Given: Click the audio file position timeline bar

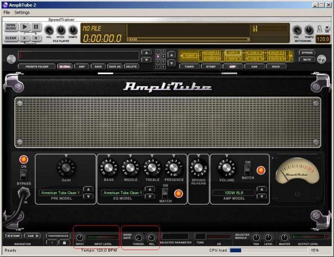Looking at the screenshot, I should point(189,39).
